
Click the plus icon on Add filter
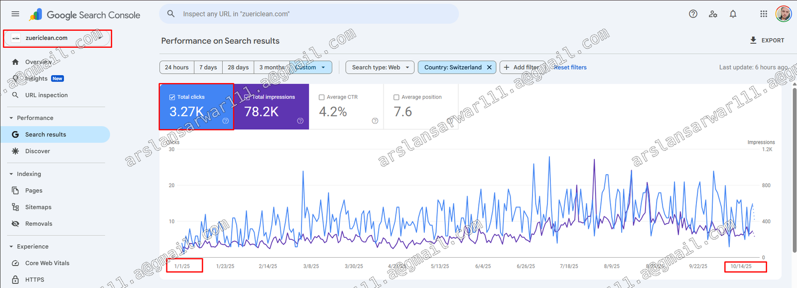pyautogui.click(x=507, y=67)
